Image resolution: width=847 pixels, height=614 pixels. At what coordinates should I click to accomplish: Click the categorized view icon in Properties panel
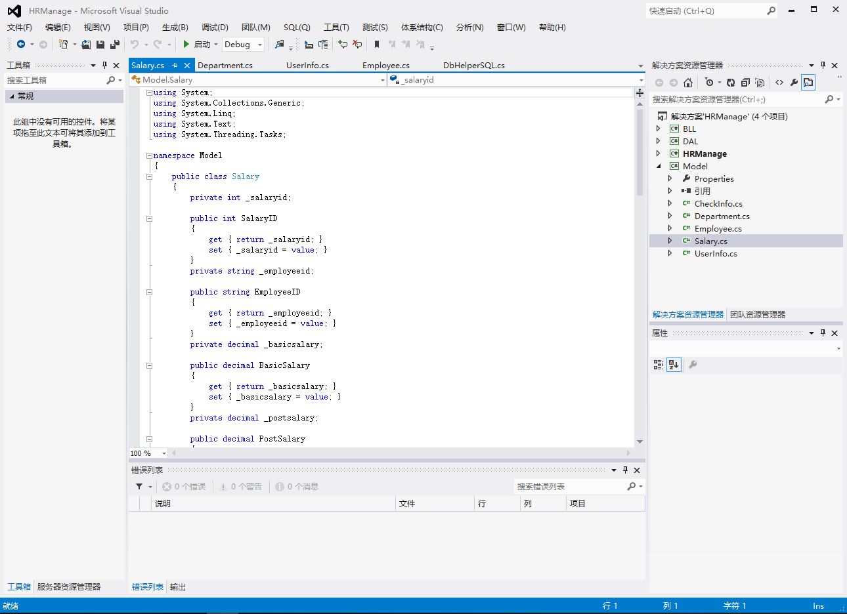(x=659, y=365)
